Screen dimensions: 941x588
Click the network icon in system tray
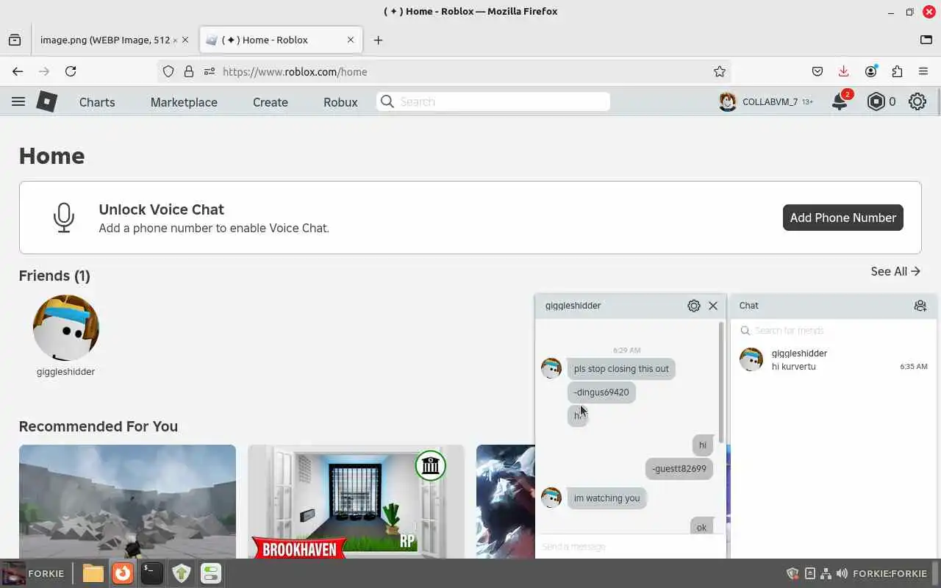coord(826,573)
